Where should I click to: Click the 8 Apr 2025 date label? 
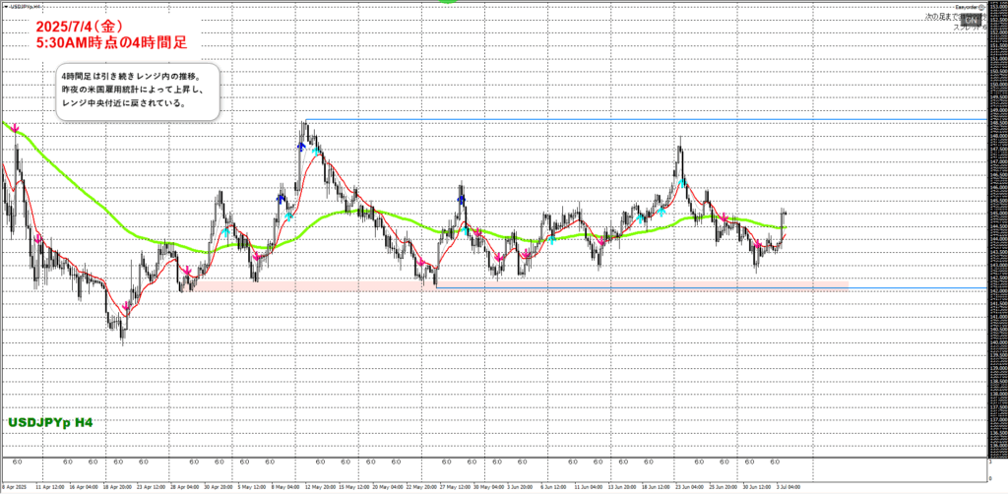pos(15,487)
